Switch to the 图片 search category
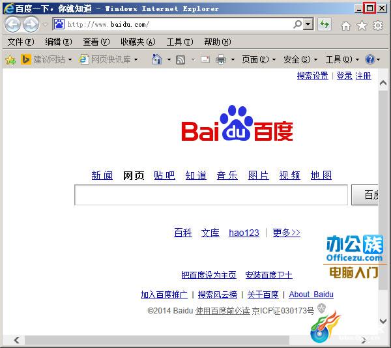The image size is (391, 348). click(259, 175)
